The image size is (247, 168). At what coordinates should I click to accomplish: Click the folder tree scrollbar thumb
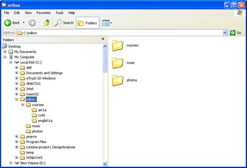point(105,61)
